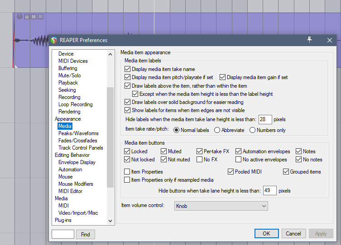This screenshot has width=341, height=245.
Task: Select the Appearance category
Action: [67, 119]
